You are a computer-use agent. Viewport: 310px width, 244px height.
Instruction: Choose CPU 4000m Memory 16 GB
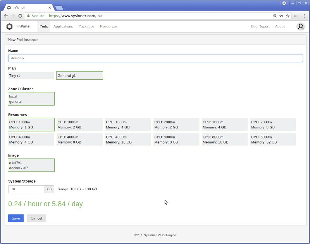coord(128,140)
